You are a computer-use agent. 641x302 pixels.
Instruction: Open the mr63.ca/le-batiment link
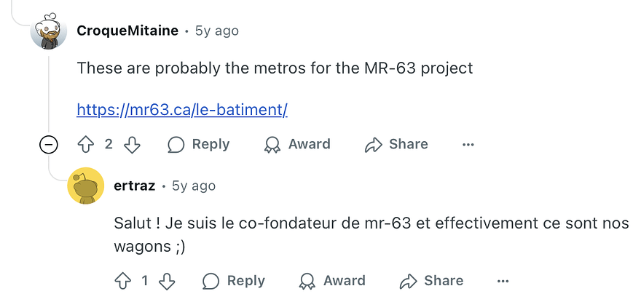pos(182,110)
